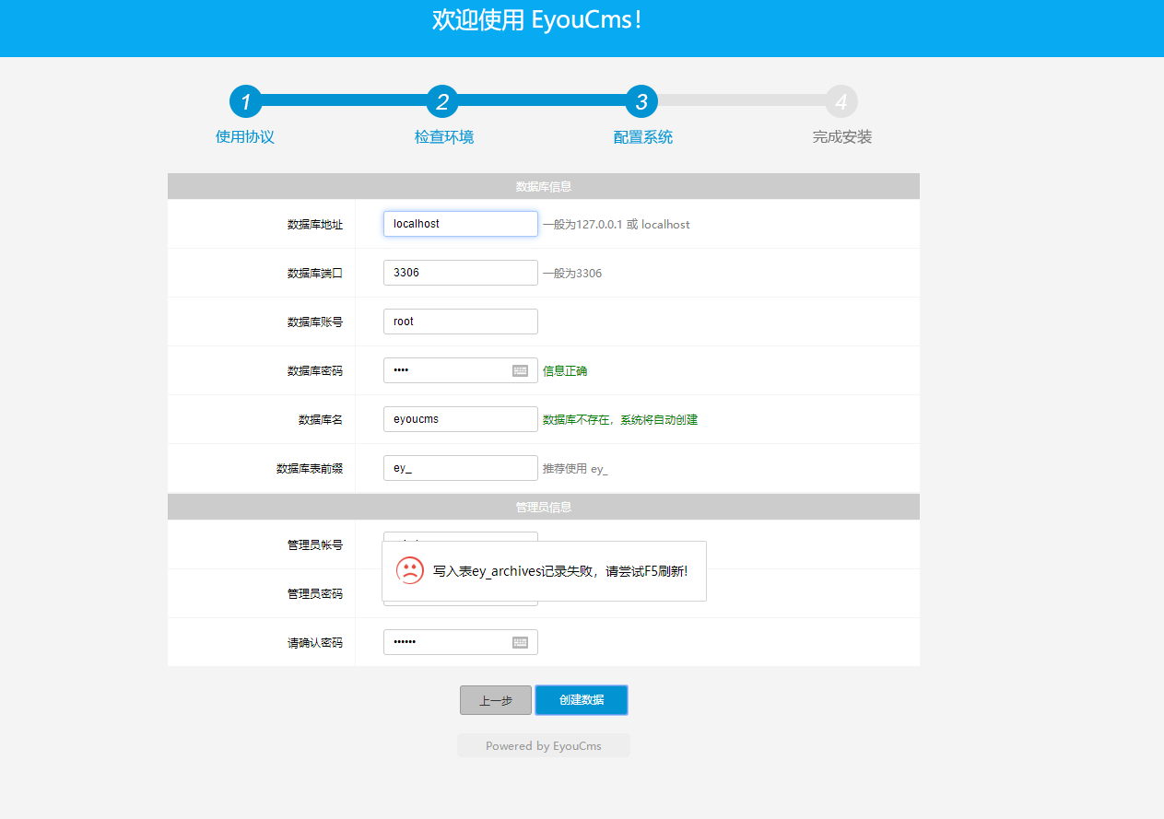This screenshot has height=819, width=1164.
Task: Click the 管理员帐号 label
Action: (315, 545)
